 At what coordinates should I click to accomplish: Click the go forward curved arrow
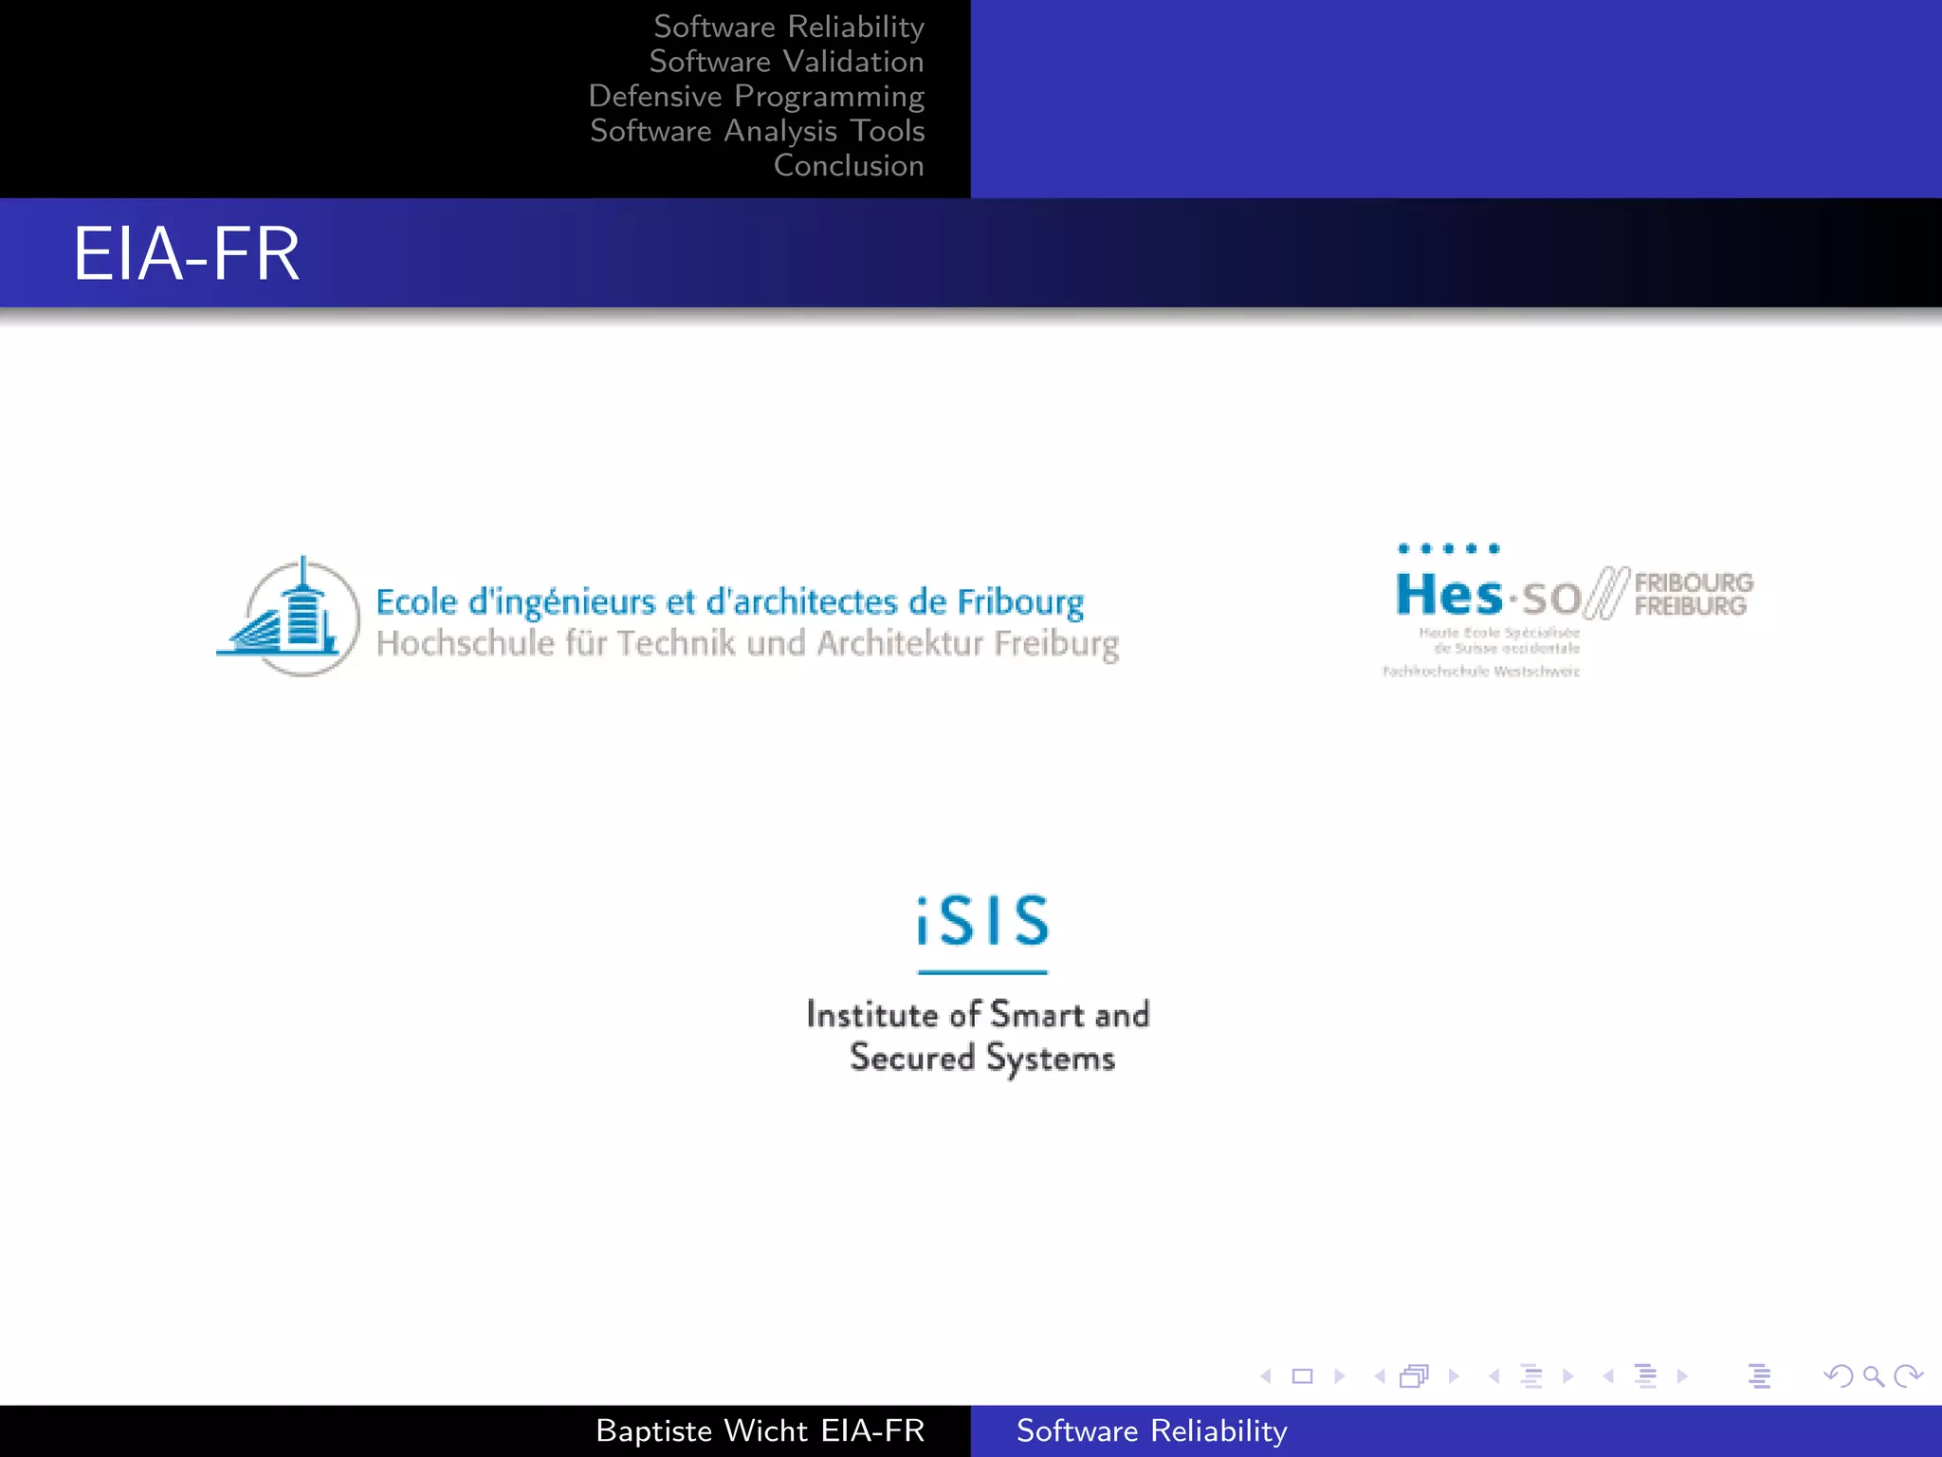coord(1908,1376)
